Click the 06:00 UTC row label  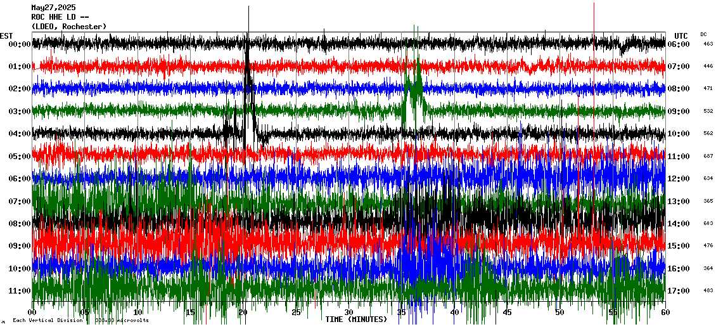click(x=679, y=44)
